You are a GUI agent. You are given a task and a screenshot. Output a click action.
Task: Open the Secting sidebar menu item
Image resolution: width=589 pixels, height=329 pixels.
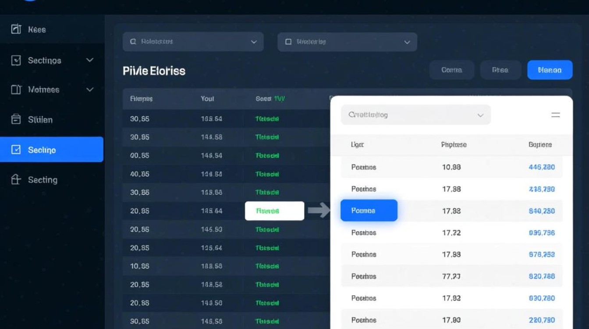[43, 179]
